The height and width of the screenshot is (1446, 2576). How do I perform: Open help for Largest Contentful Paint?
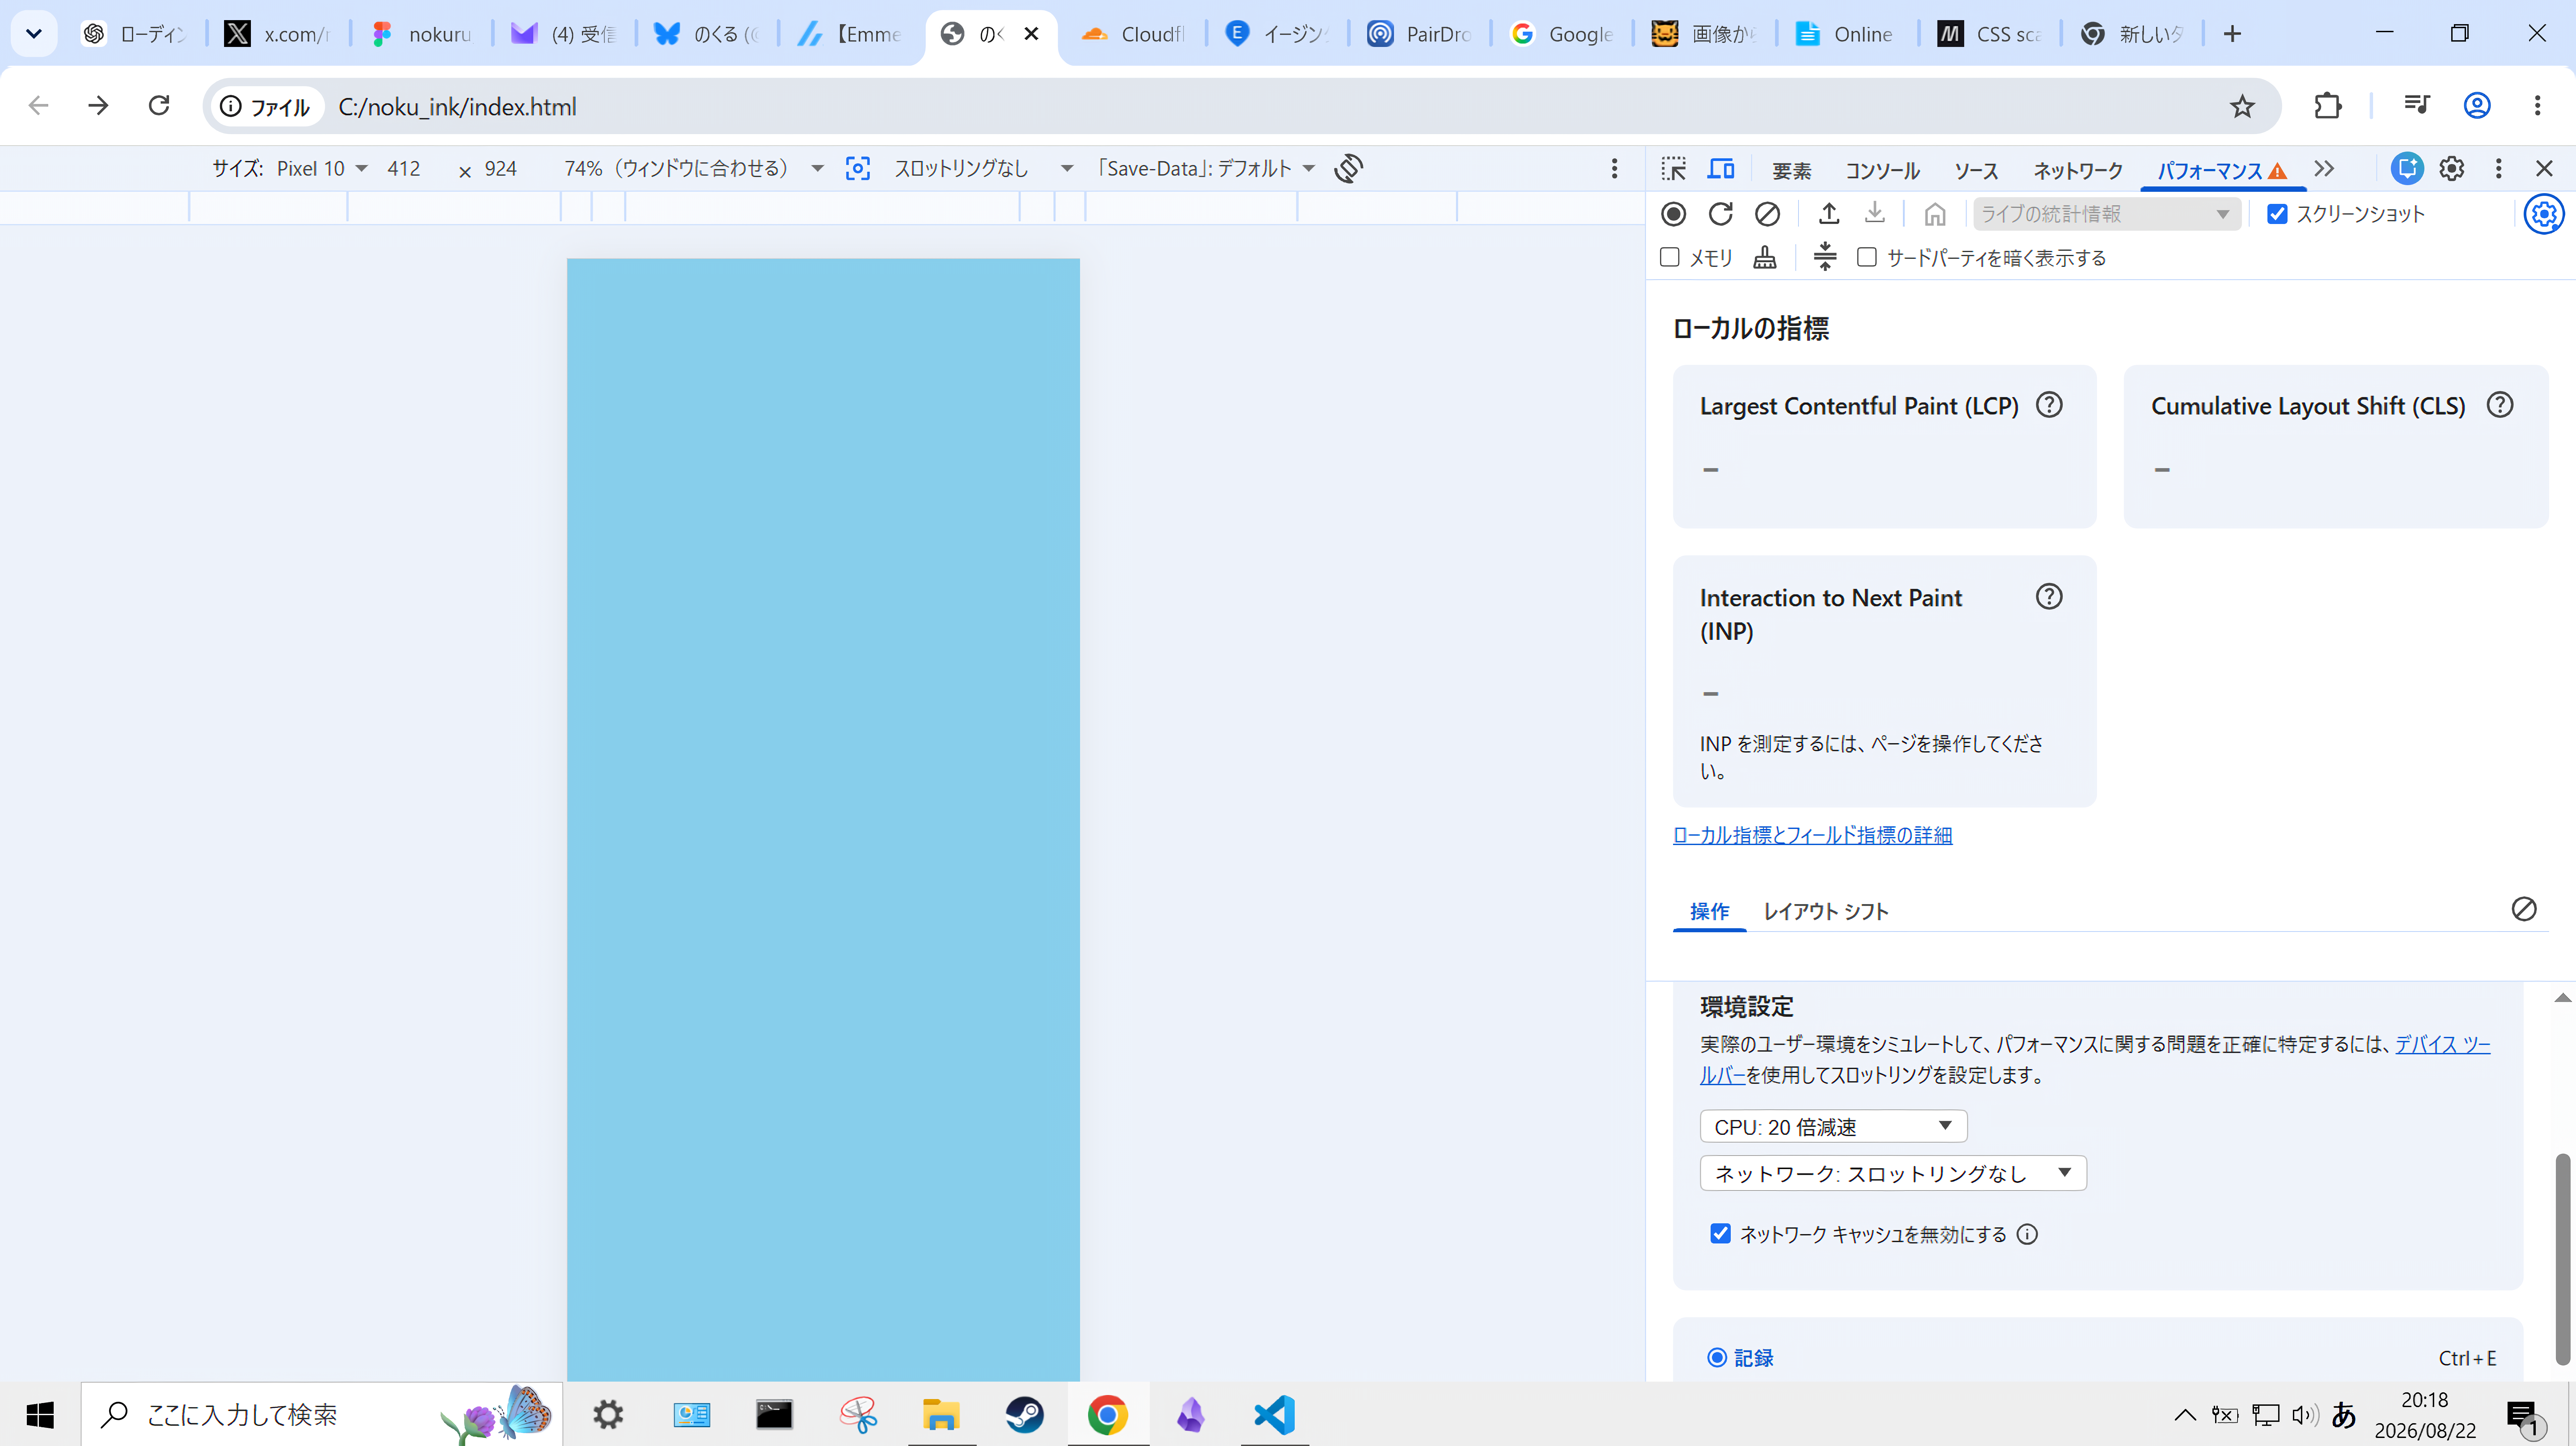[2049, 405]
